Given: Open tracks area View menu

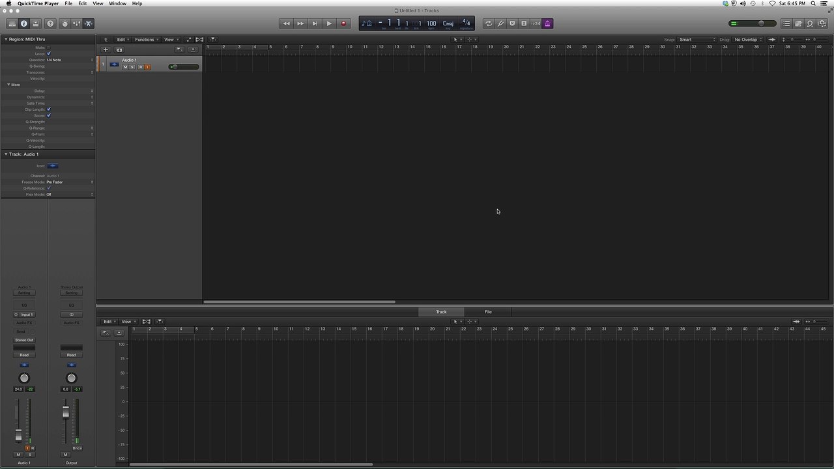Looking at the screenshot, I should tap(170, 40).
